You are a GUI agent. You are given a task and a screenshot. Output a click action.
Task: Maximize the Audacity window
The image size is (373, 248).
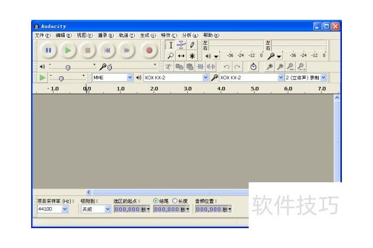326,26
